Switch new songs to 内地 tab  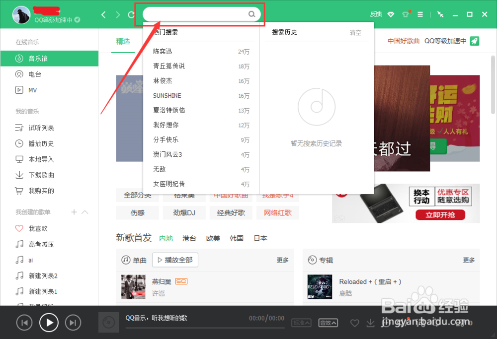166,238
